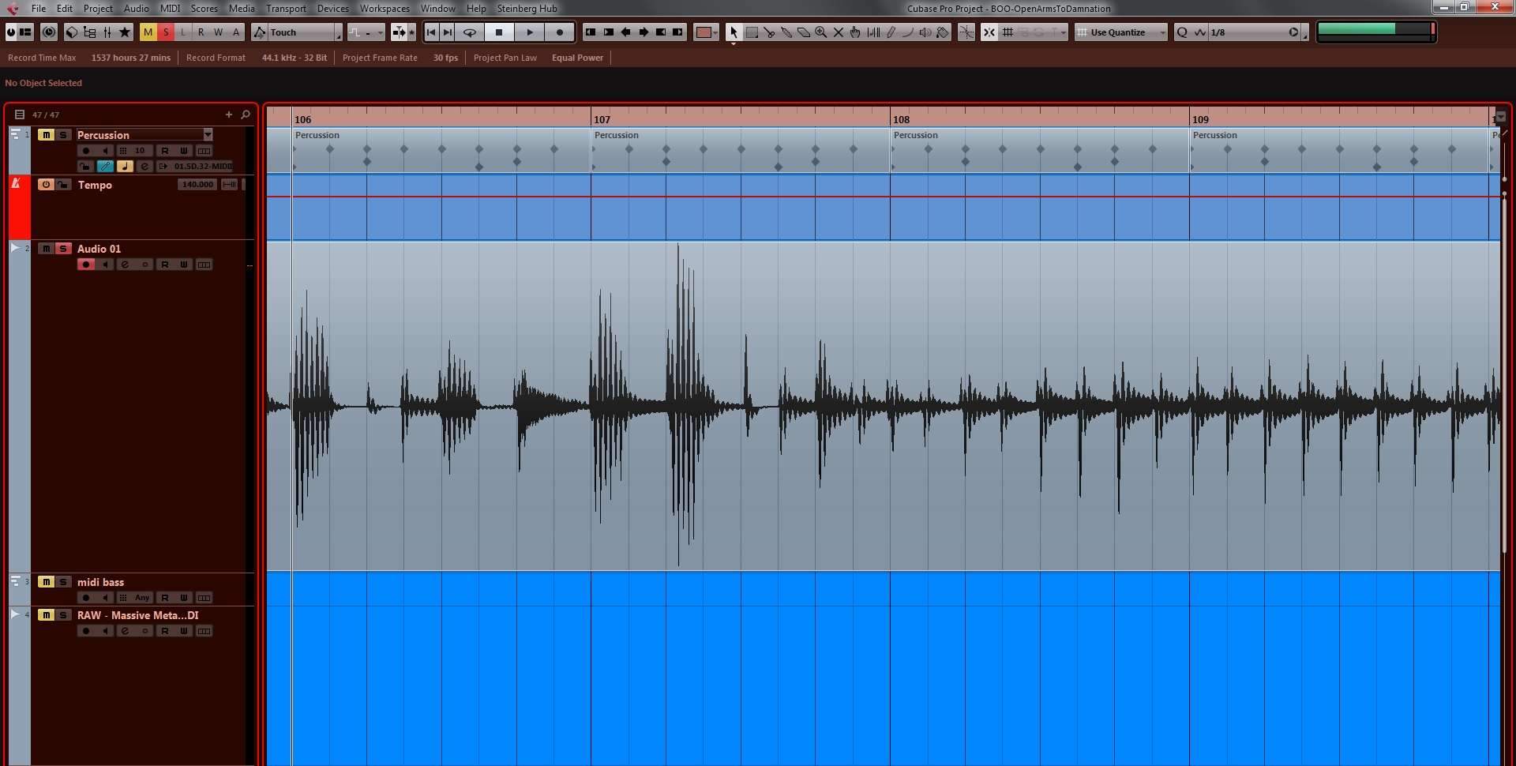
Task: Go to next marker in transport
Action: (x=448, y=32)
